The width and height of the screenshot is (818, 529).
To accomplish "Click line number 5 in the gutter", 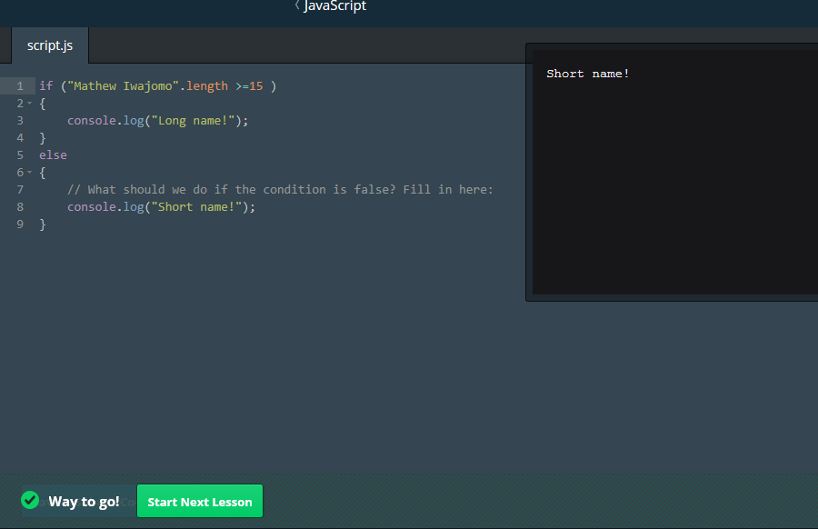I will pyautogui.click(x=20, y=155).
